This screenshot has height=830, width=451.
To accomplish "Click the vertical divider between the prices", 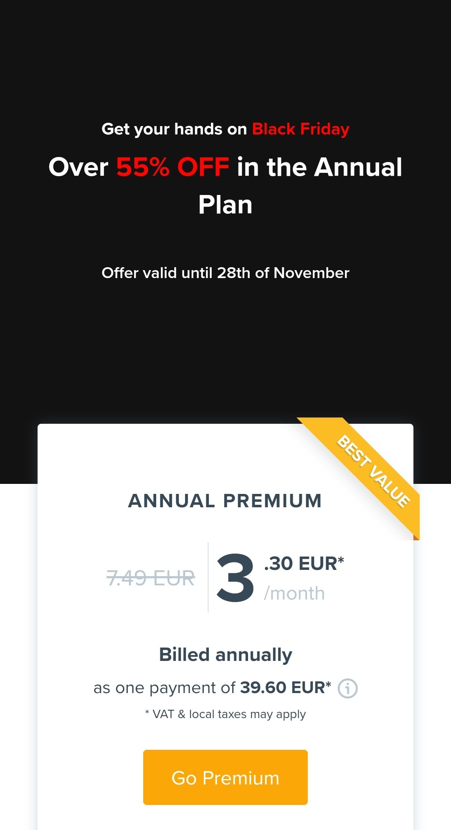I will click(208, 577).
